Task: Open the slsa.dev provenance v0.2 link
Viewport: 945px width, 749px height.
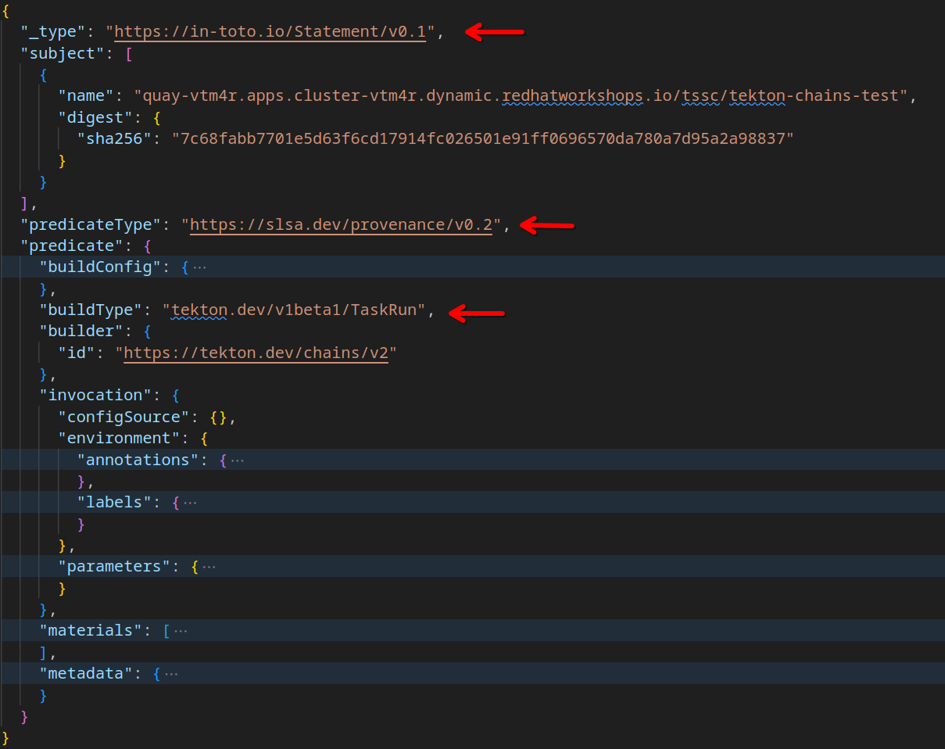Action: pos(341,225)
